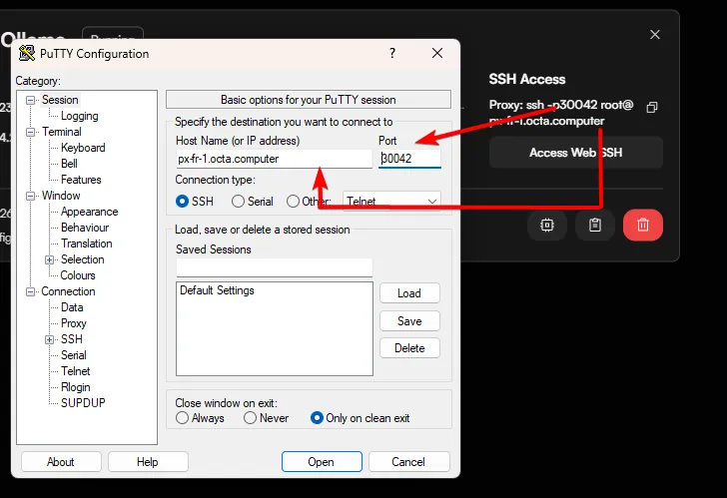Click the Load session button

(409, 293)
